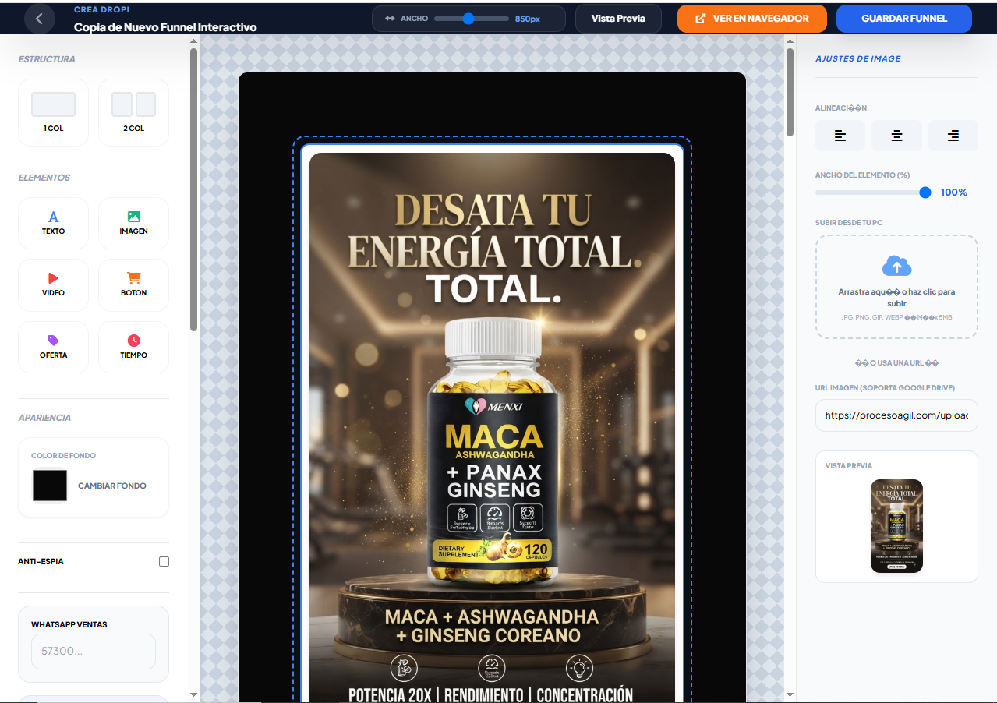Click the 'WHATSAPP VENTAS' label
The height and width of the screenshot is (703, 997).
69,624
